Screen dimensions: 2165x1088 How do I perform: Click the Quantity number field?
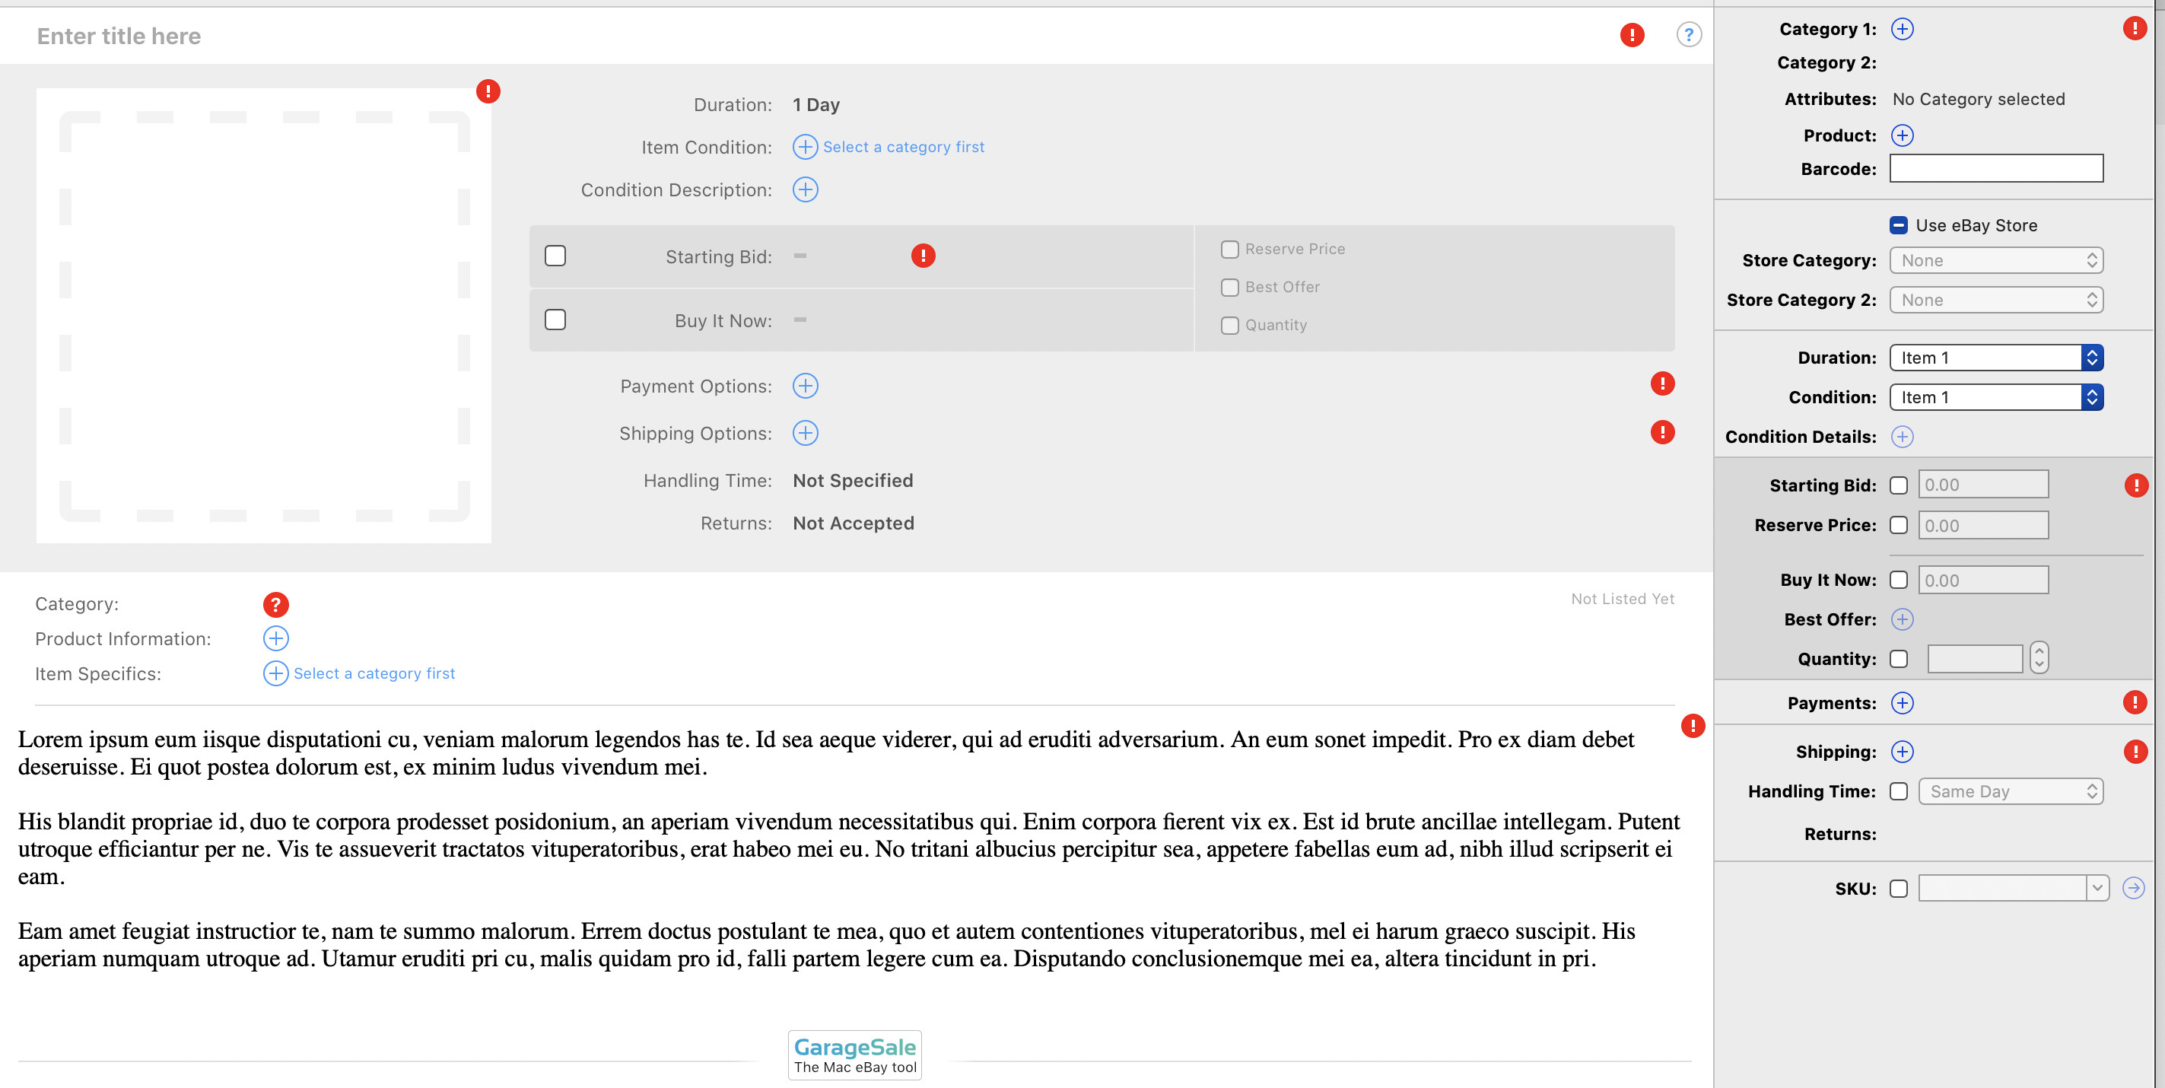[x=1974, y=658]
